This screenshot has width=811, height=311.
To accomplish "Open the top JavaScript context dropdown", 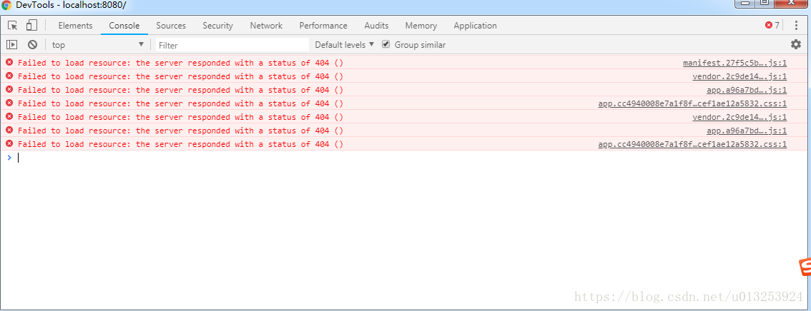I will (97, 45).
